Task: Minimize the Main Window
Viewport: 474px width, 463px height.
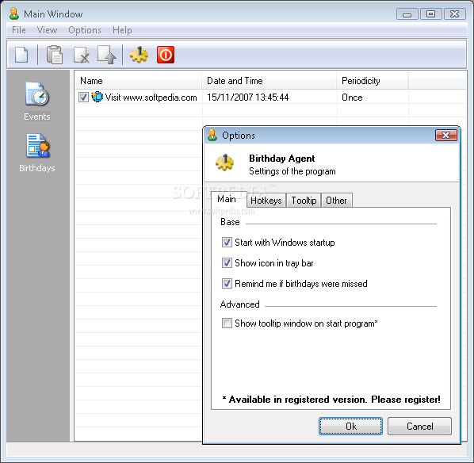Action: (x=407, y=14)
